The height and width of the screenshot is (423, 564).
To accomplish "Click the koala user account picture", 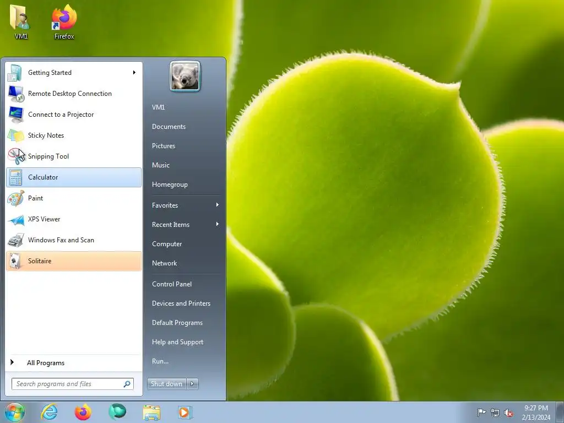I will pos(185,76).
